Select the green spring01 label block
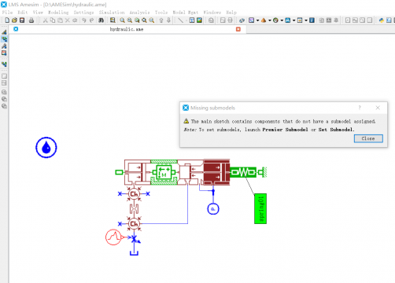The width and height of the screenshot is (395, 283). (260, 208)
